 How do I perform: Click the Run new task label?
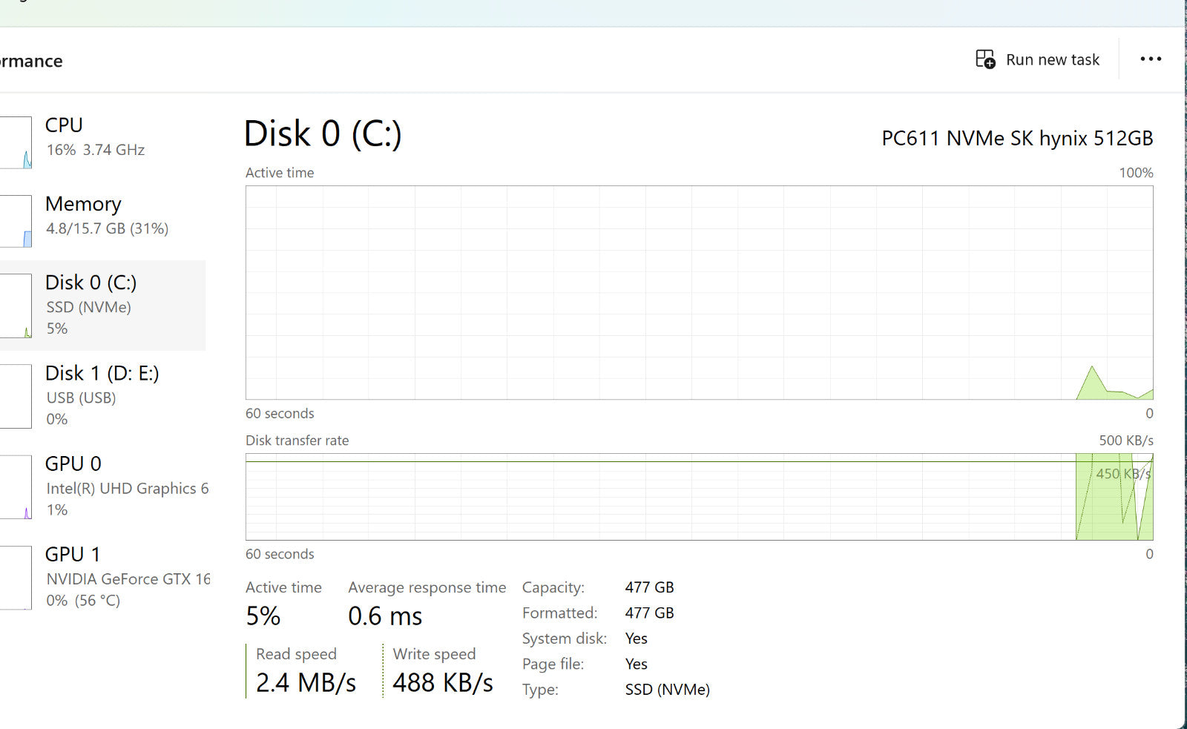(1052, 59)
